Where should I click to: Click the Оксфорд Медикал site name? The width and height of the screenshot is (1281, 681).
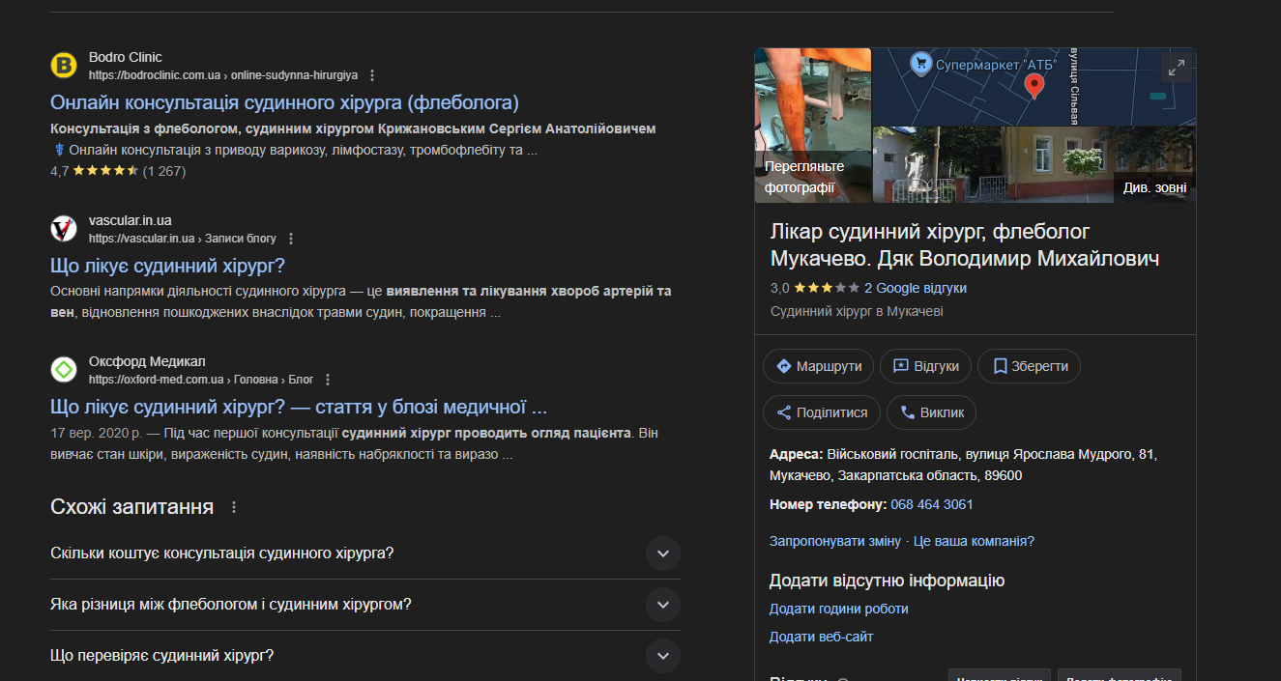(147, 361)
